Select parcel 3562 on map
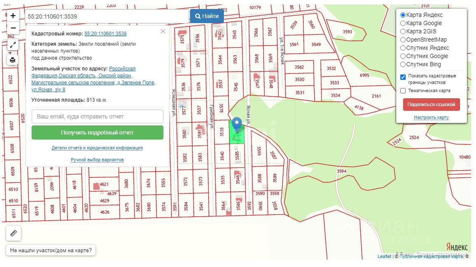The height and width of the screenshot is (267, 476). click(x=299, y=67)
